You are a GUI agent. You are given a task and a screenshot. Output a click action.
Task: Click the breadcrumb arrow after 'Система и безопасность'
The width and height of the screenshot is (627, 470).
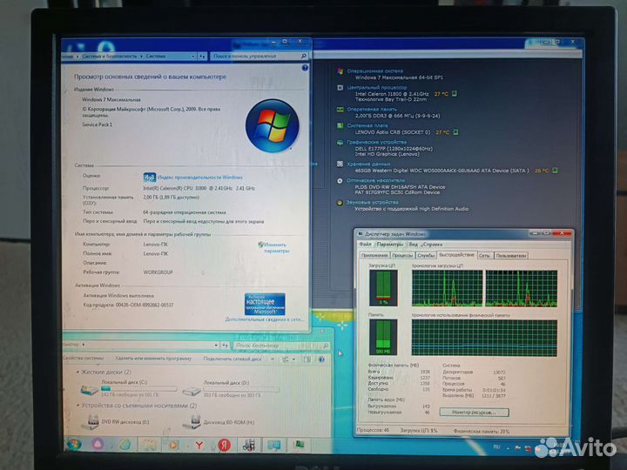tap(142, 57)
